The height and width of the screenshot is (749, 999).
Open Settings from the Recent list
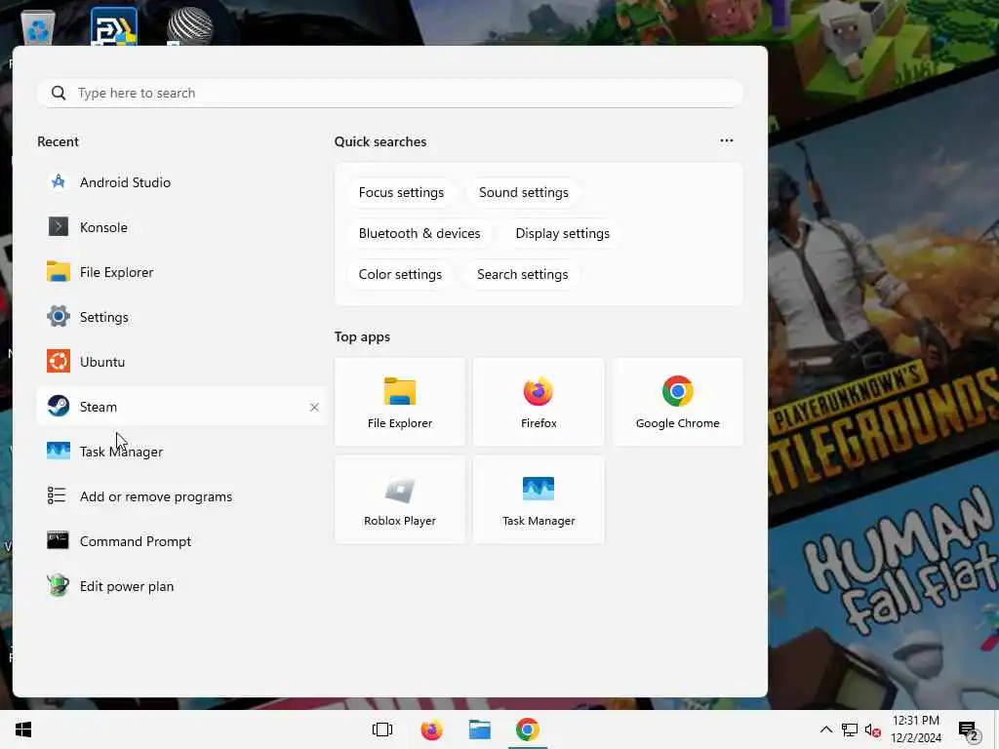[181, 317]
